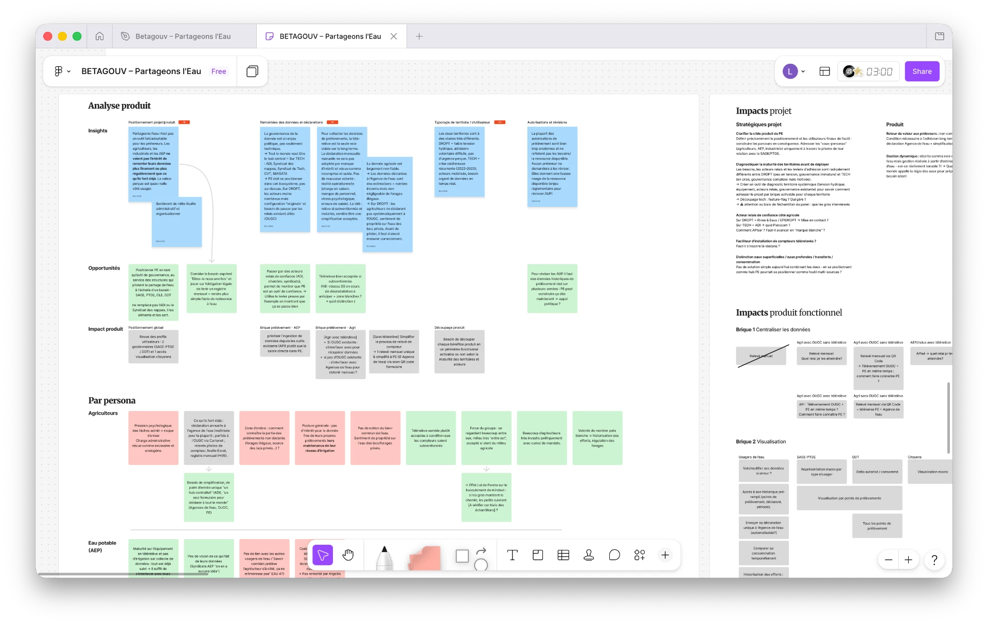Open the Stamp tool
The height and width of the screenshot is (625, 988).
tap(589, 555)
